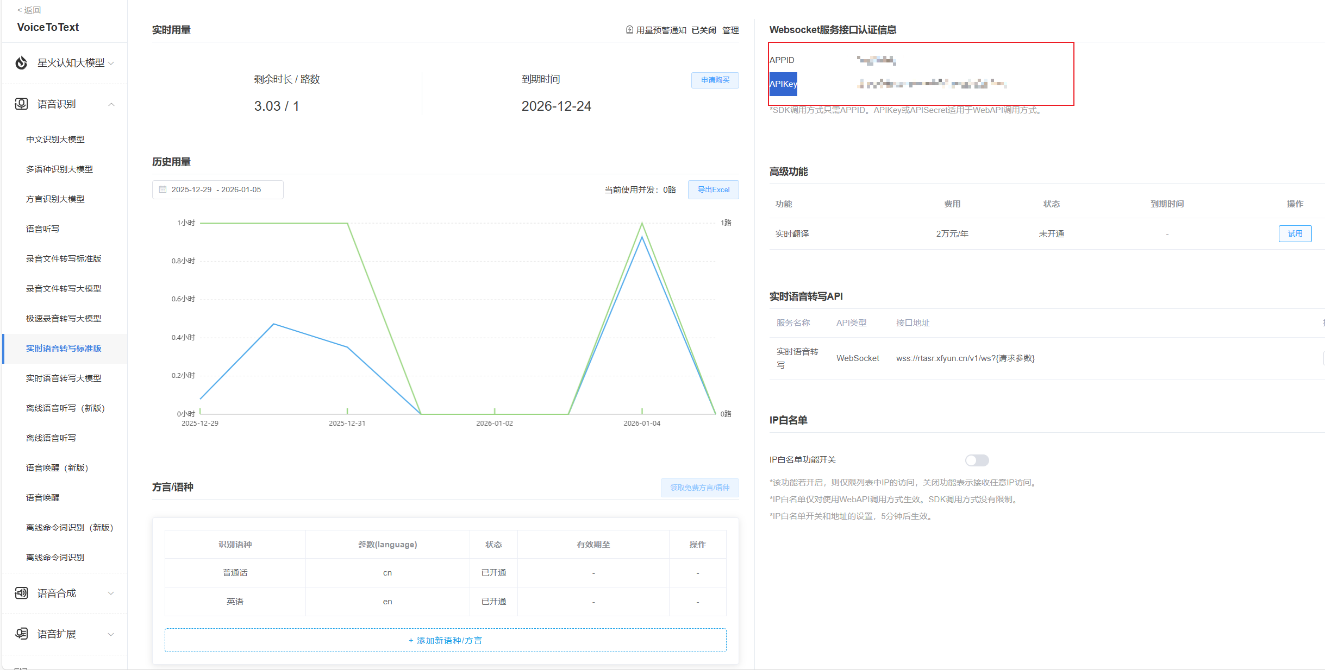
Task: Click the 语音识别 sidebar icon
Action: pyautogui.click(x=21, y=104)
